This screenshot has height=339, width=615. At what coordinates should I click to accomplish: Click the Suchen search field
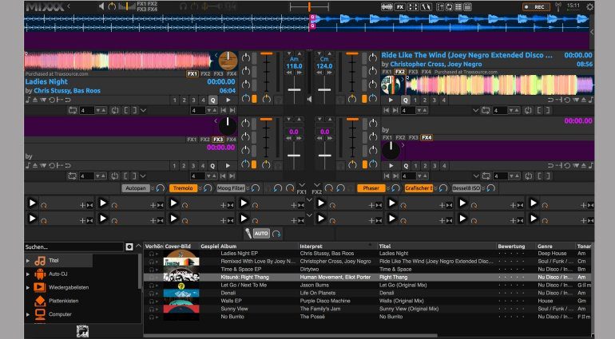73,247
